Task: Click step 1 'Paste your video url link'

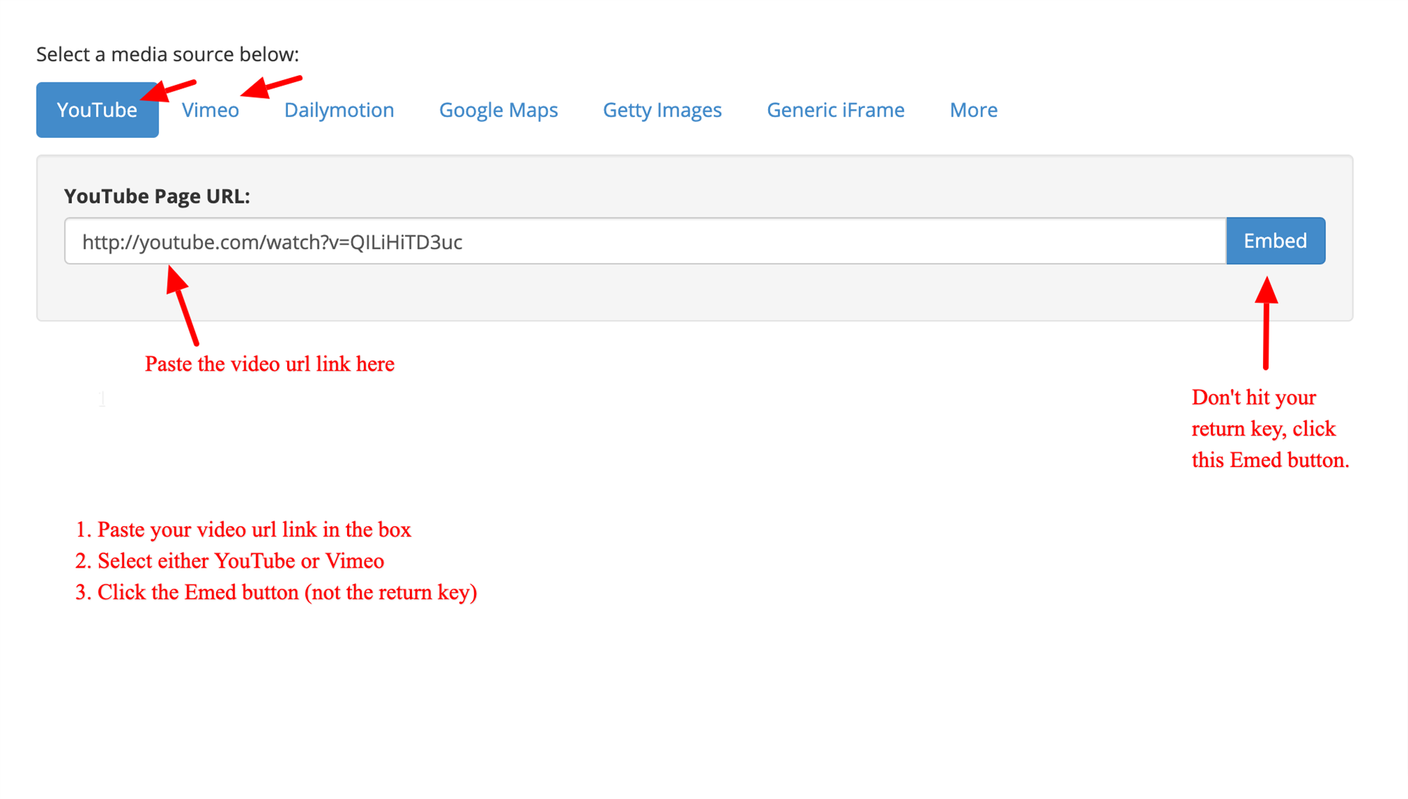Action: 243,530
